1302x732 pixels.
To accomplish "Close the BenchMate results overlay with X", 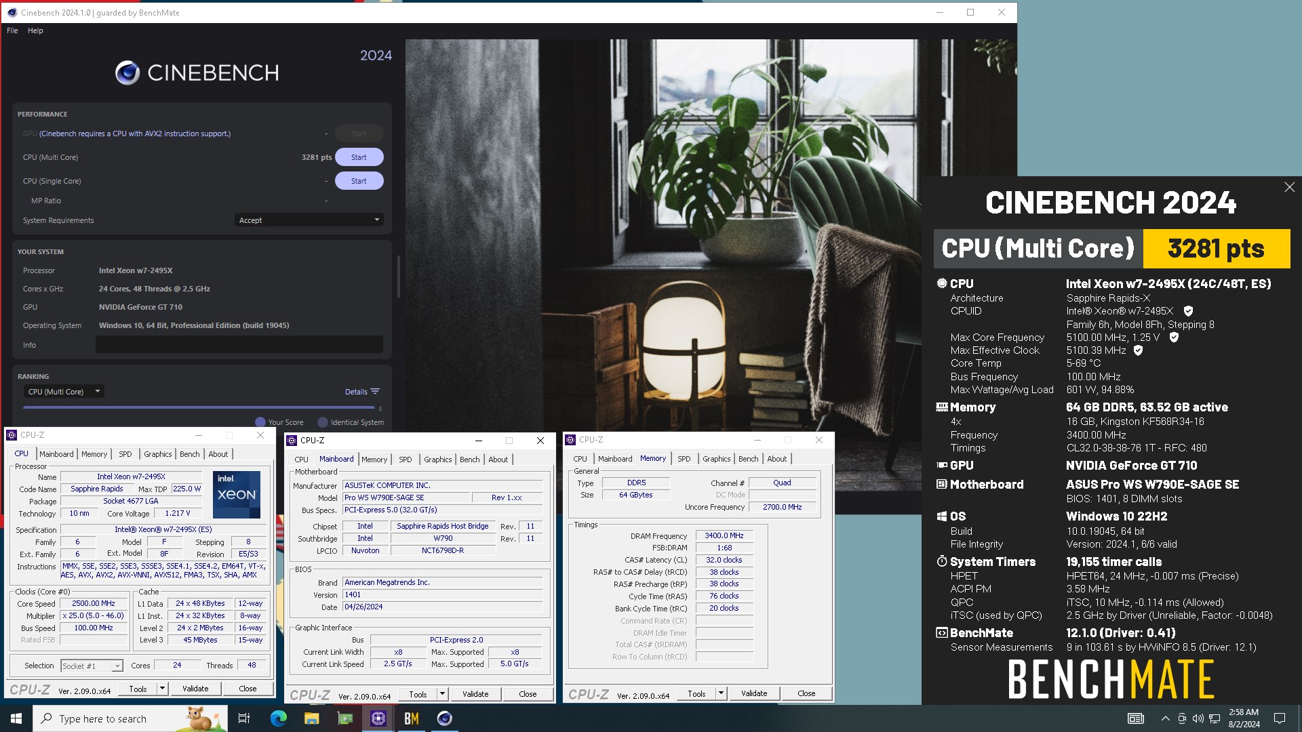I will (x=1289, y=188).
